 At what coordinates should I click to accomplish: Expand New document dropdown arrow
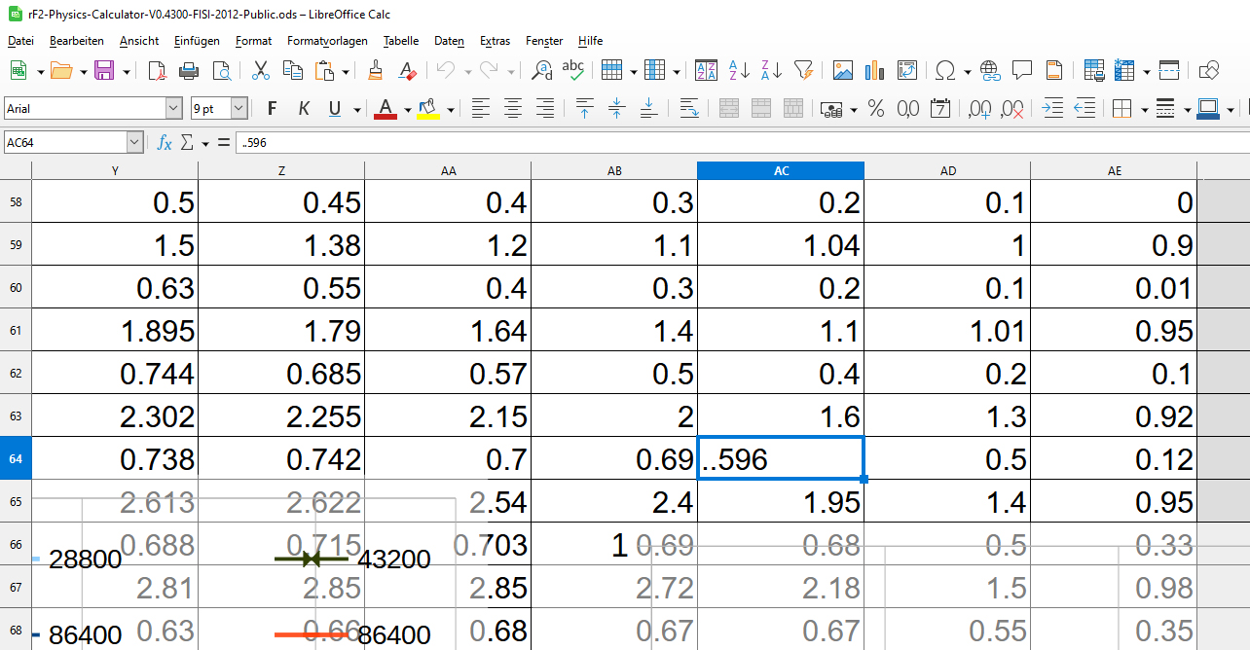click(x=40, y=71)
